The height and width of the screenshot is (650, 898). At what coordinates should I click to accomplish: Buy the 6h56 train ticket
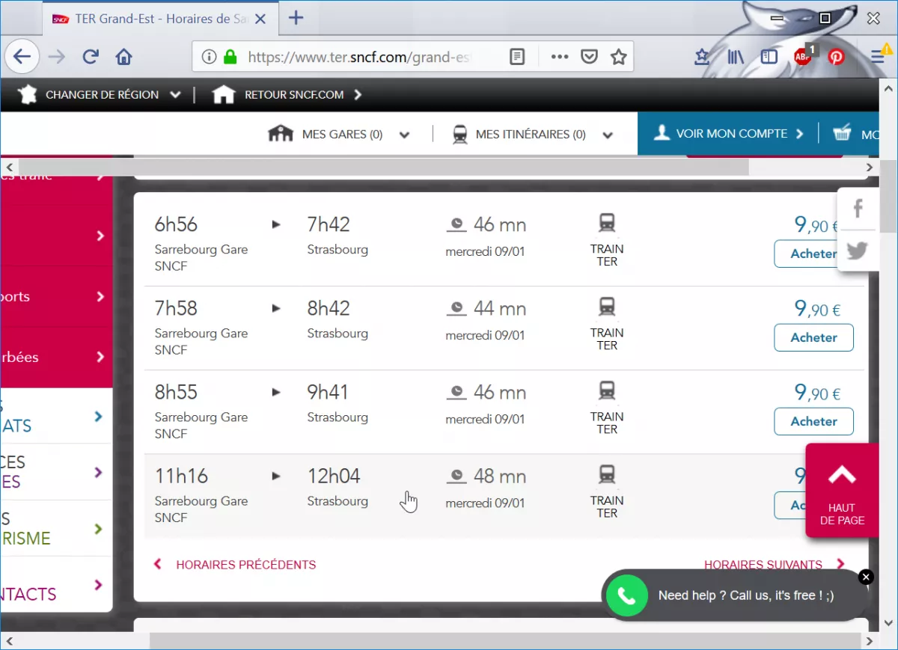(813, 254)
